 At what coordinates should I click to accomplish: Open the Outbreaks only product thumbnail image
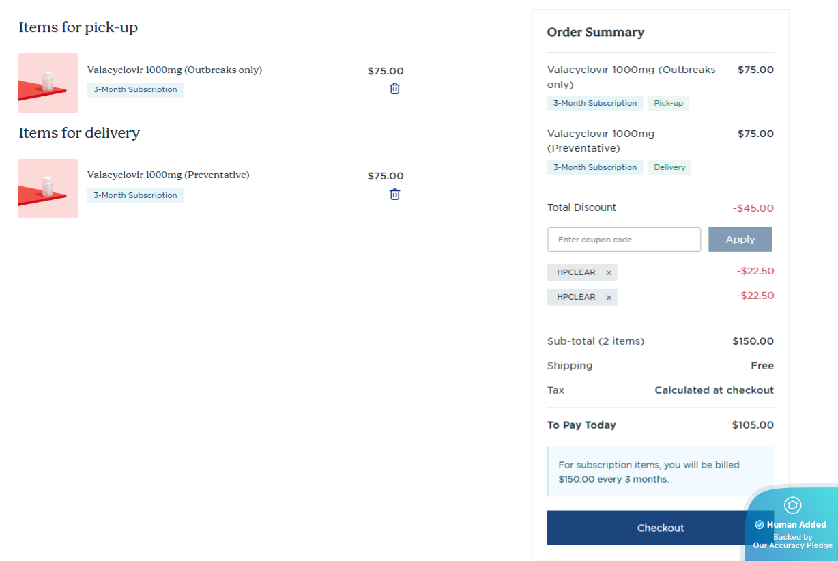click(x=48, y=83)
